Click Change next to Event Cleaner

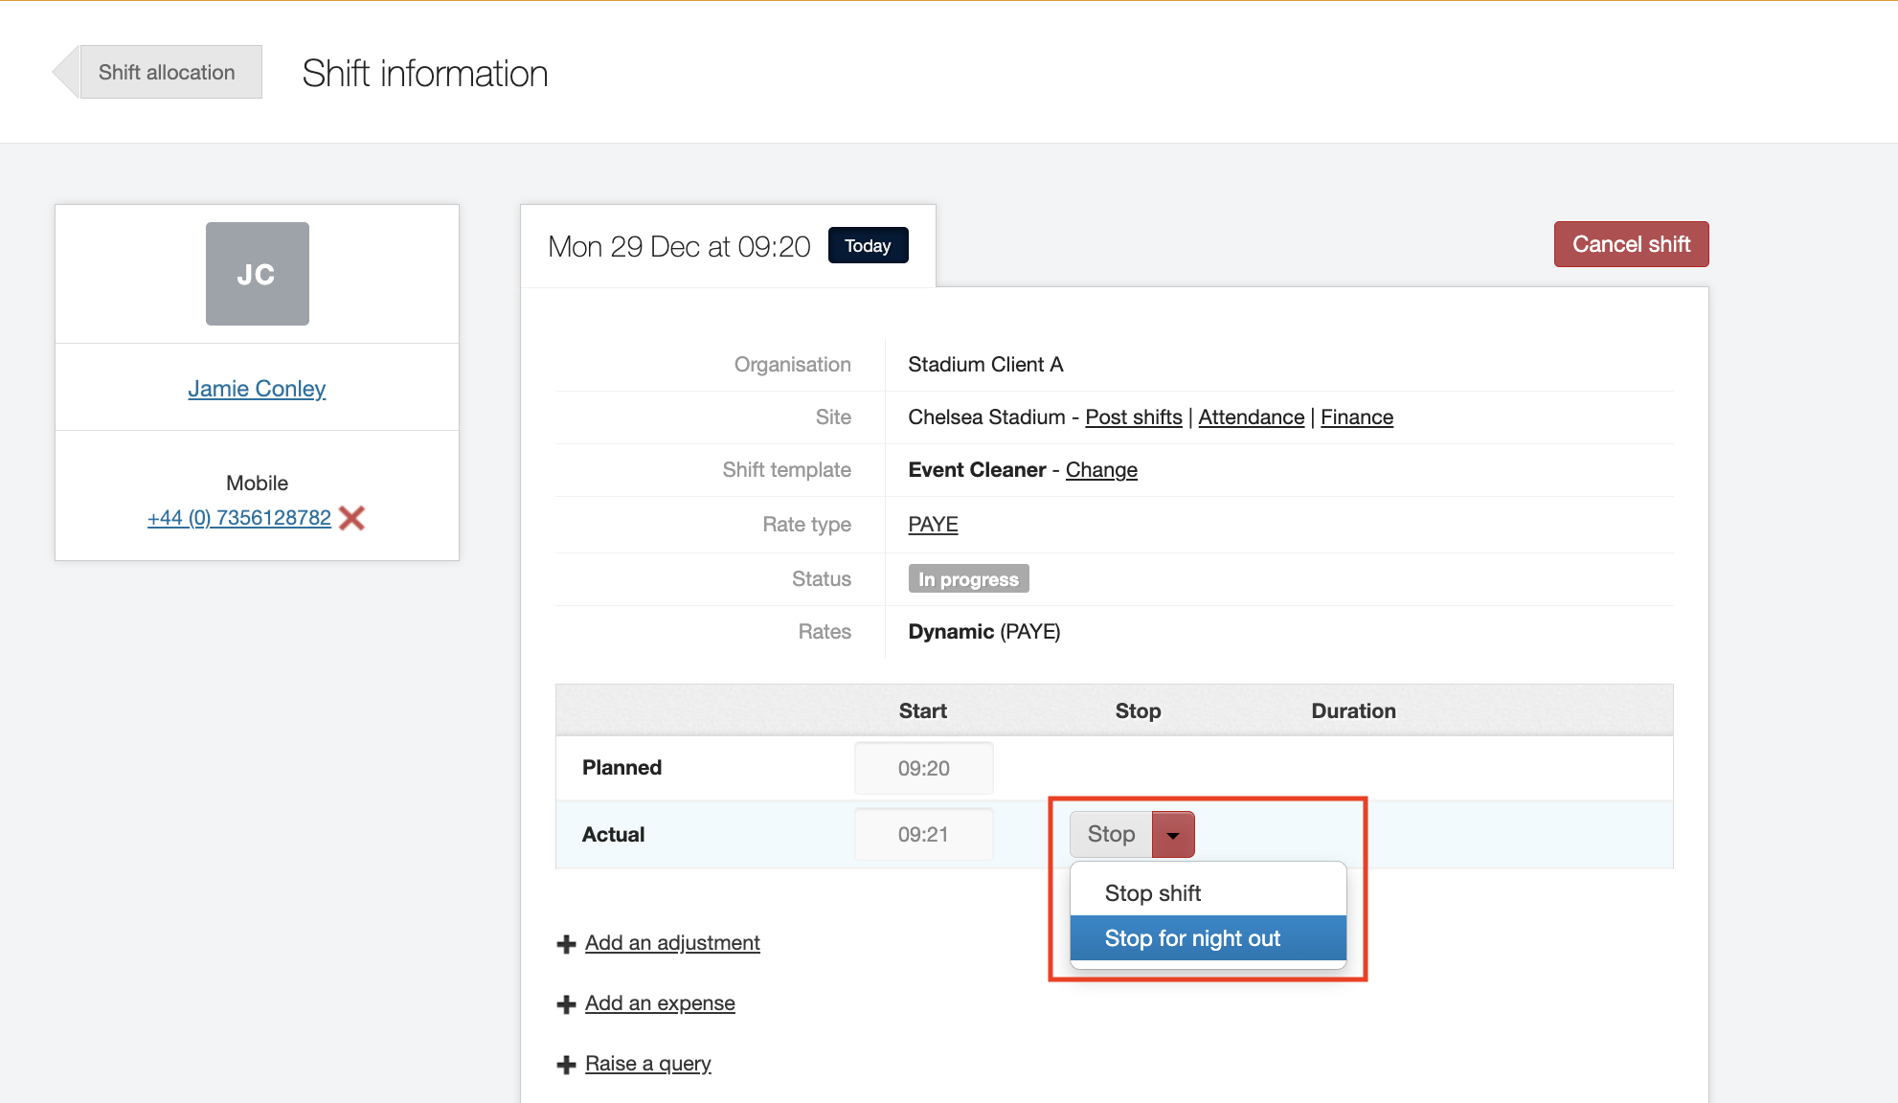tap(1101, 470)
